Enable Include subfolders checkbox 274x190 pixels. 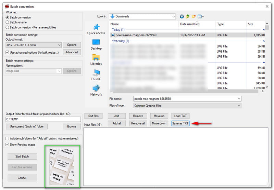[8, 138]
